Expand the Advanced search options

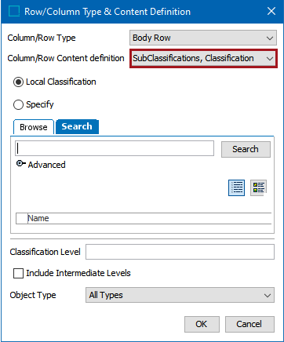(x=21, y=164)
